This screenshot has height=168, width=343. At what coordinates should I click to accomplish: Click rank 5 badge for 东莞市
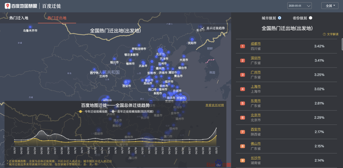click(242, 103)
